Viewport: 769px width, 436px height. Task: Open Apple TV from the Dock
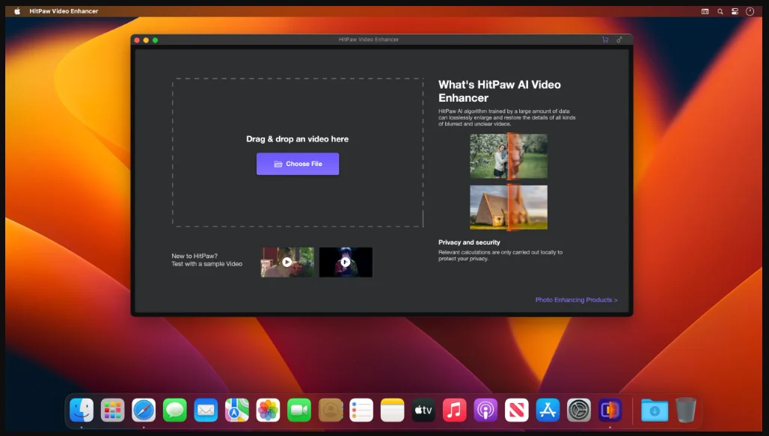(423, 410)
